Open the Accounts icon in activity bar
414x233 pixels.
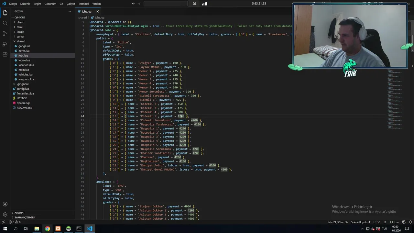5,204
